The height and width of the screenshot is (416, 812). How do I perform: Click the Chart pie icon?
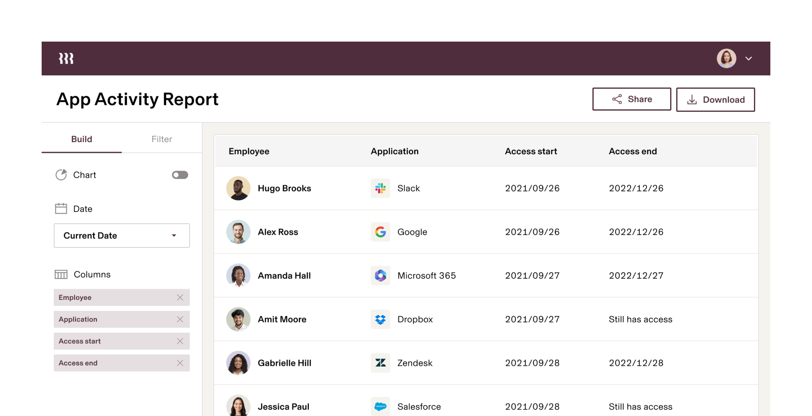pyautogui.click(x=61, y=175)
